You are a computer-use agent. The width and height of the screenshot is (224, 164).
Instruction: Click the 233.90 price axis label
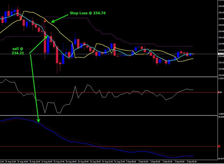[221, 44]
